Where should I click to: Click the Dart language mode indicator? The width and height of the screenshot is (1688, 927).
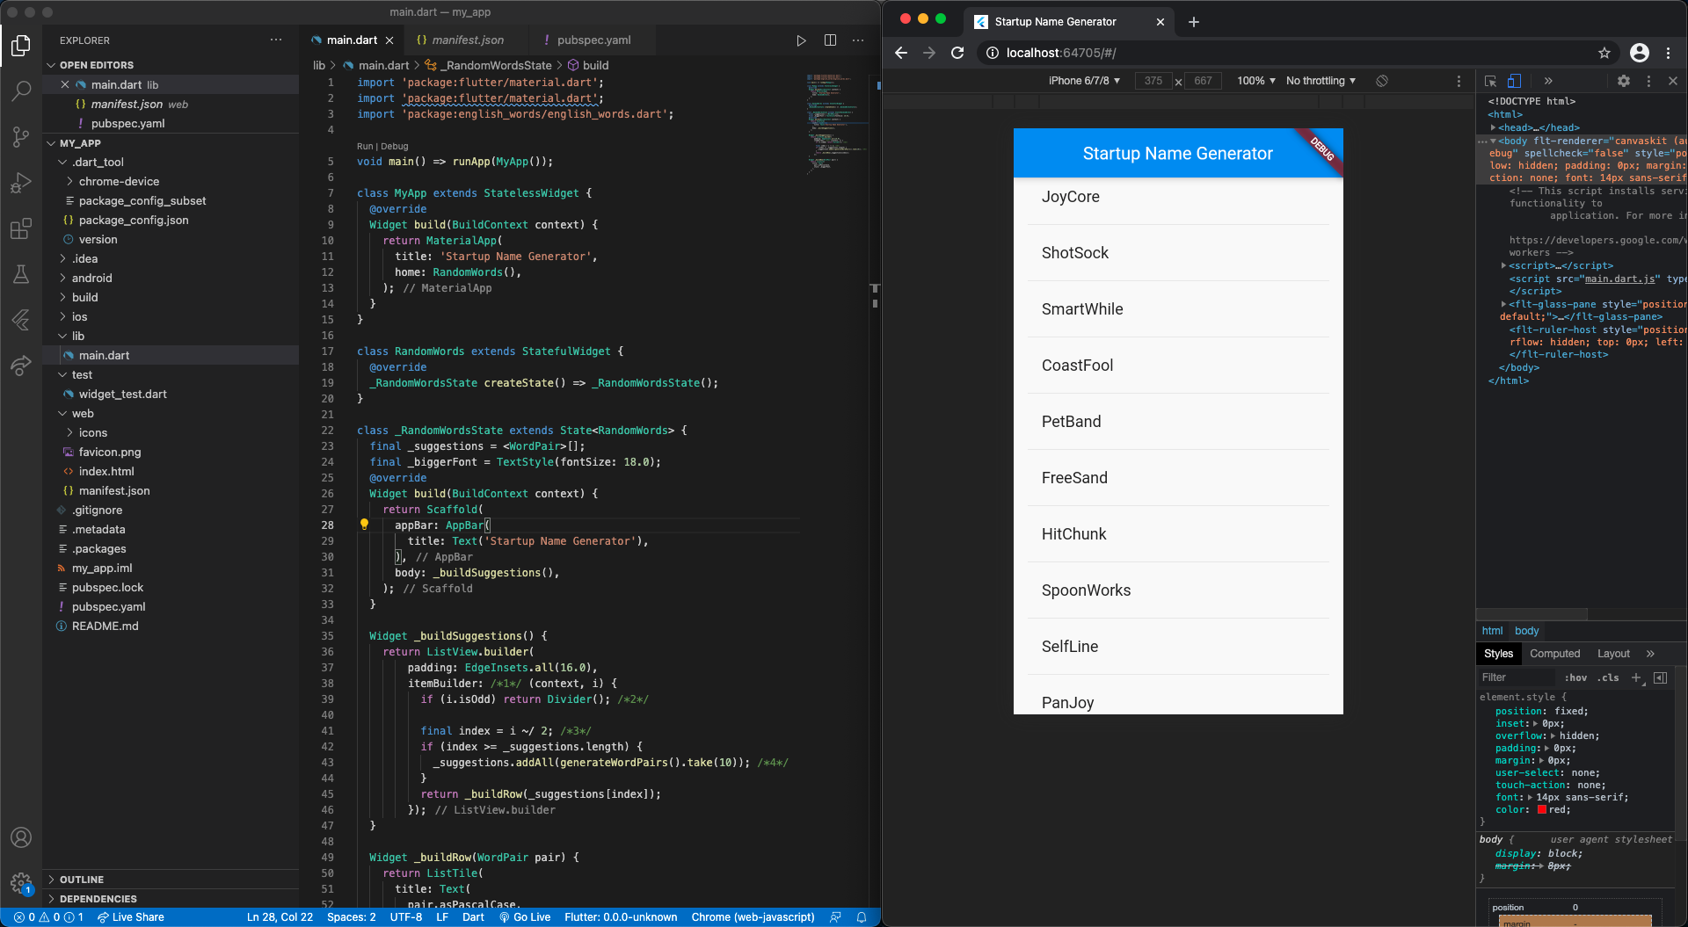pyautogui.click(x=473, y=917)
